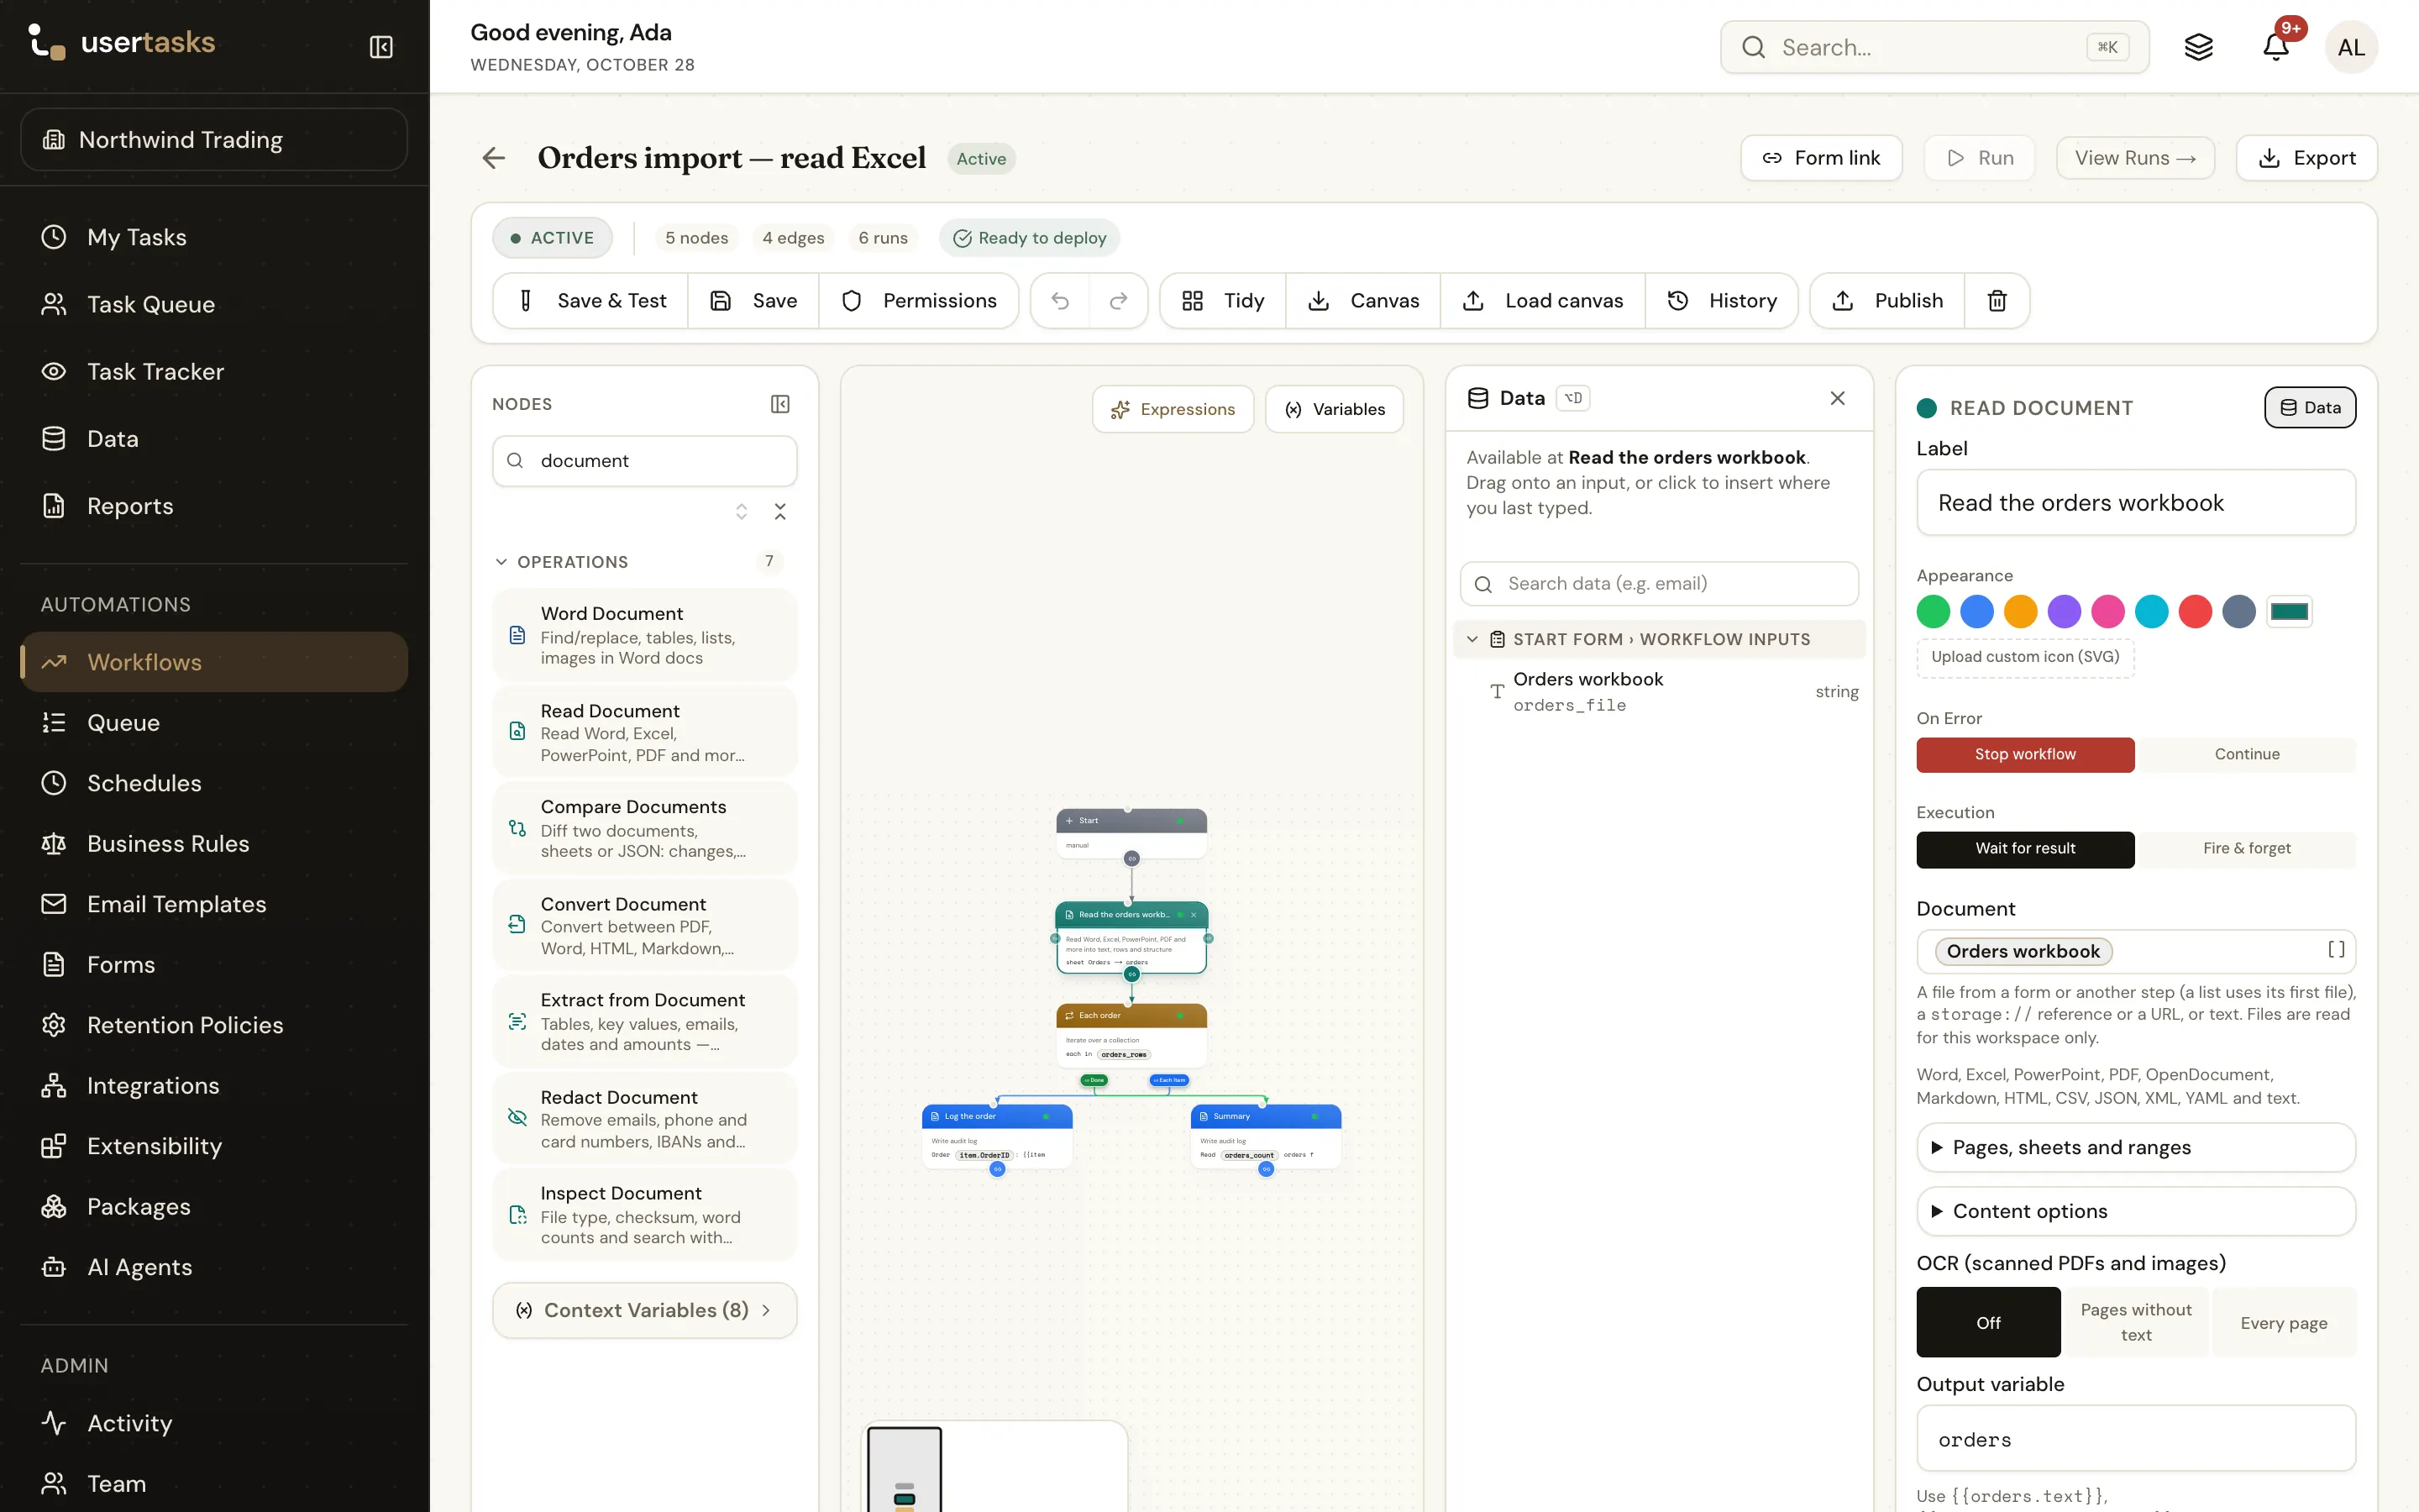
Task: Set OCR to Off
Action: coord(1988,1322)
